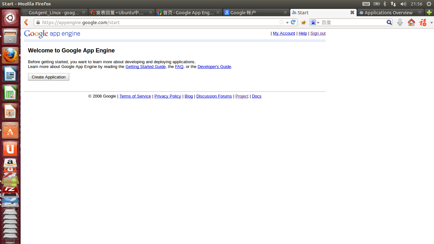Viewport: 434px width, 244px height.
Task: Open a new tab with plus button
Action: [x=429, y=12]
